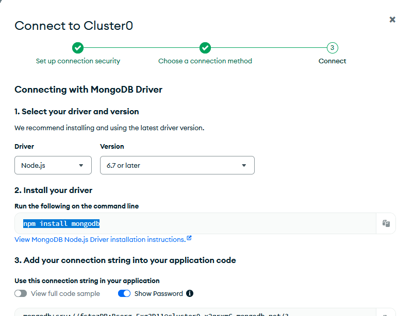Click the green checkmark for connection security
397x316 pixels.
(78, 48)
